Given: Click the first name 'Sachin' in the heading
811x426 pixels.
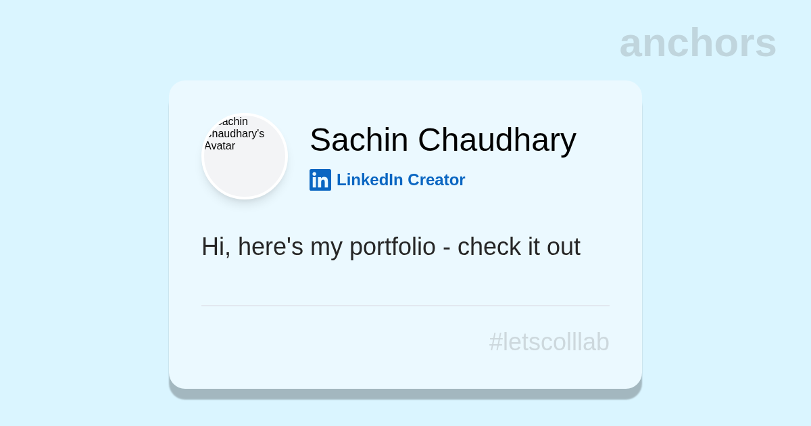Looking at the screenshot, I should tap(359, 140).
